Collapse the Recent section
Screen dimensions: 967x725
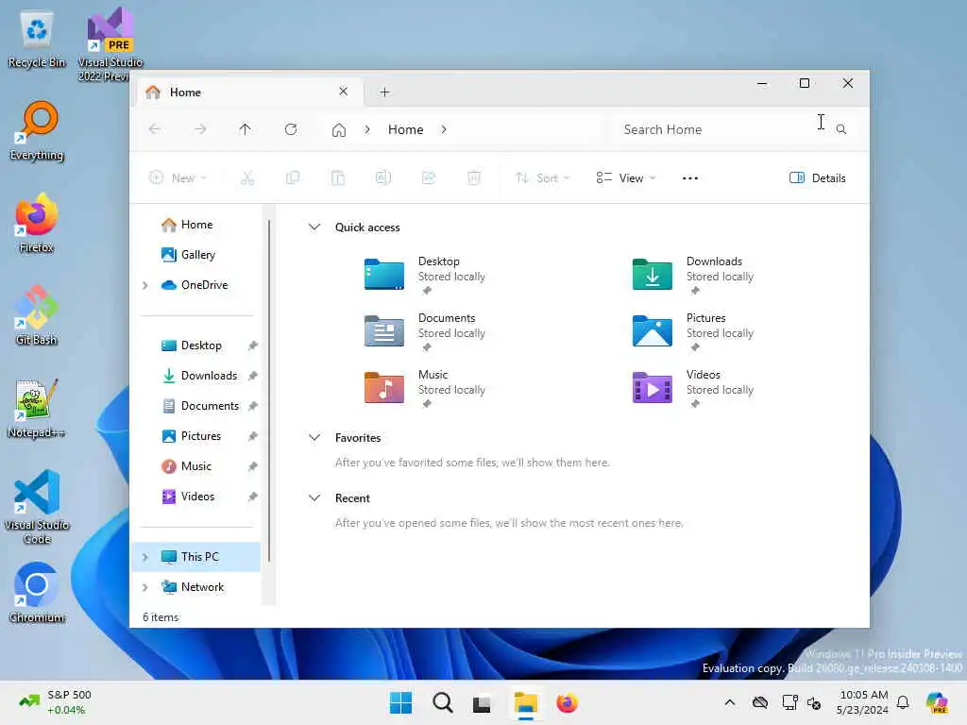pos(314,497)
